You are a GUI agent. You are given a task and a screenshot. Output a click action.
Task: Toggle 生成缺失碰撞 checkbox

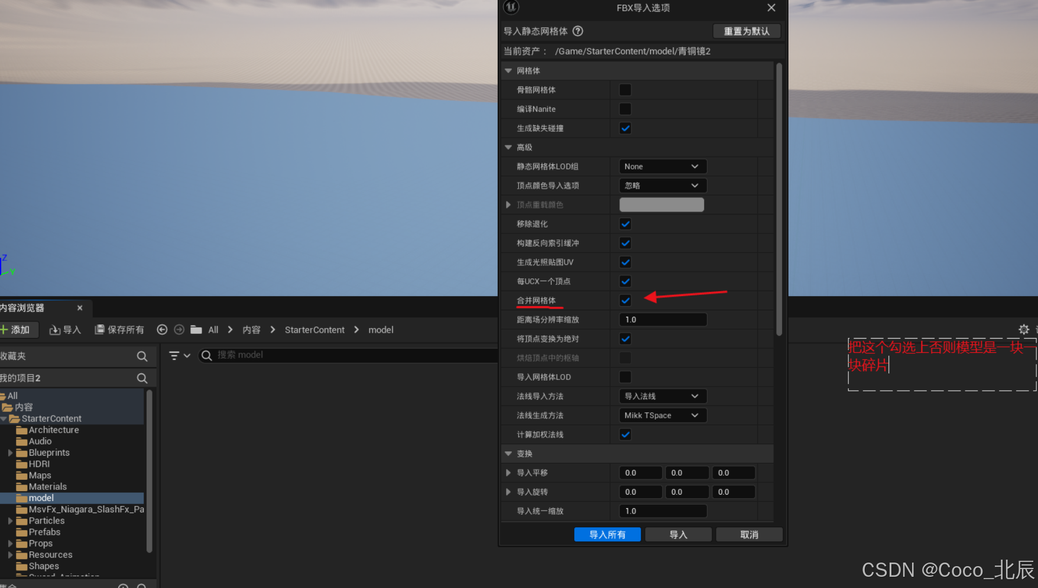625,128
